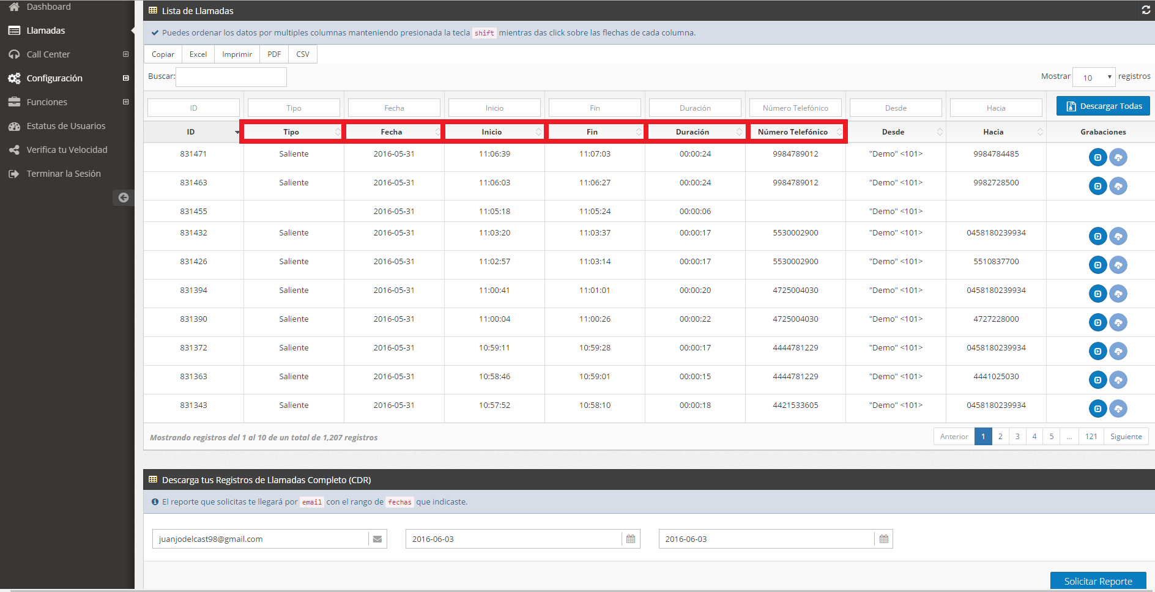Open Estatus de Usuarios
This screenshot has height=592, width=1155.
click(x=65, y=126)
